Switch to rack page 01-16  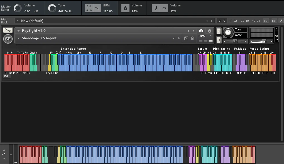(222, 21)
